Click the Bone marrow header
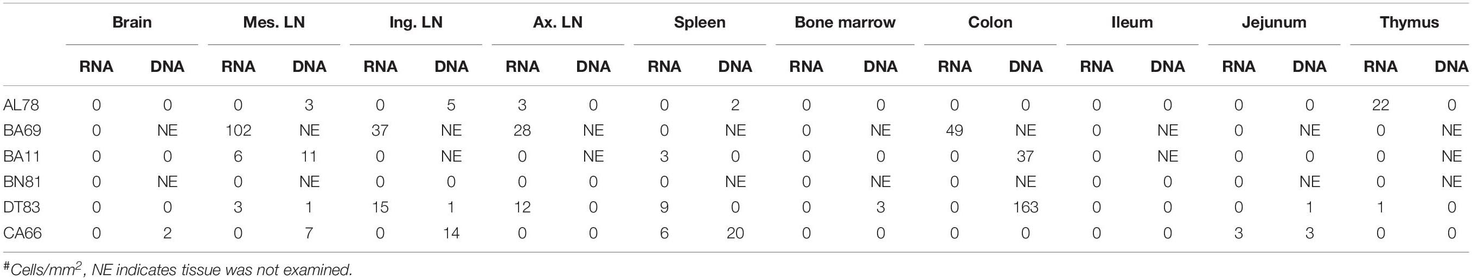This screenshot has width=1472, height=280. pyautogui.click(x=844, y=22)
